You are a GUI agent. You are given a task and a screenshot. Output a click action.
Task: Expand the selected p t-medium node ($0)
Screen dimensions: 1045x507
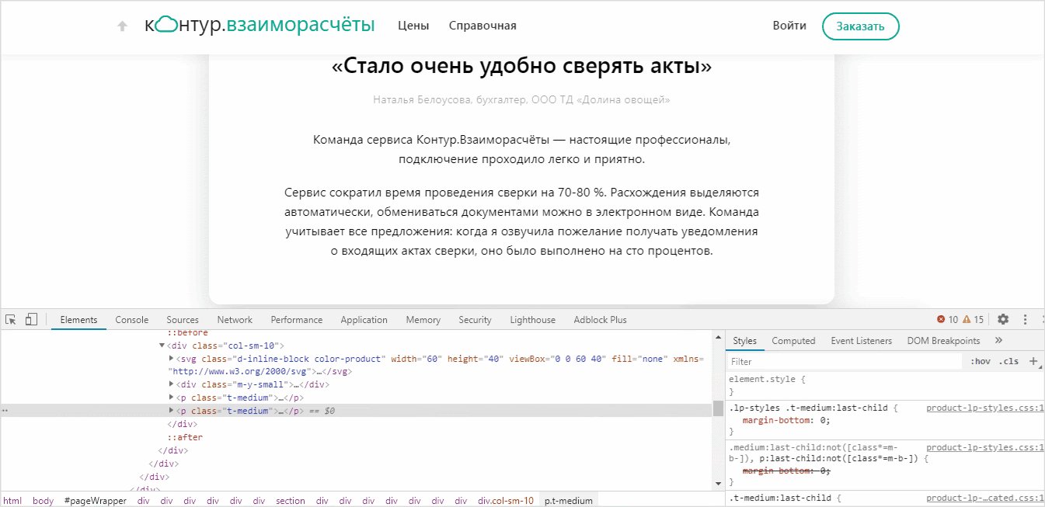[172, 411]
